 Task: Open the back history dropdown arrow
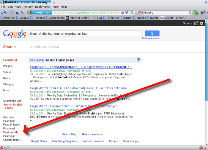[8, 12]
